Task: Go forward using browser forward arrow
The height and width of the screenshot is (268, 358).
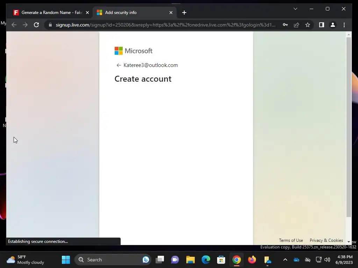Action: 25,25
